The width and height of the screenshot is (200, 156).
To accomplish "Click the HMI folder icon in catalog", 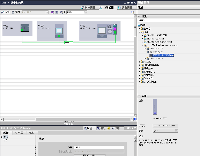I will (142, 32).
